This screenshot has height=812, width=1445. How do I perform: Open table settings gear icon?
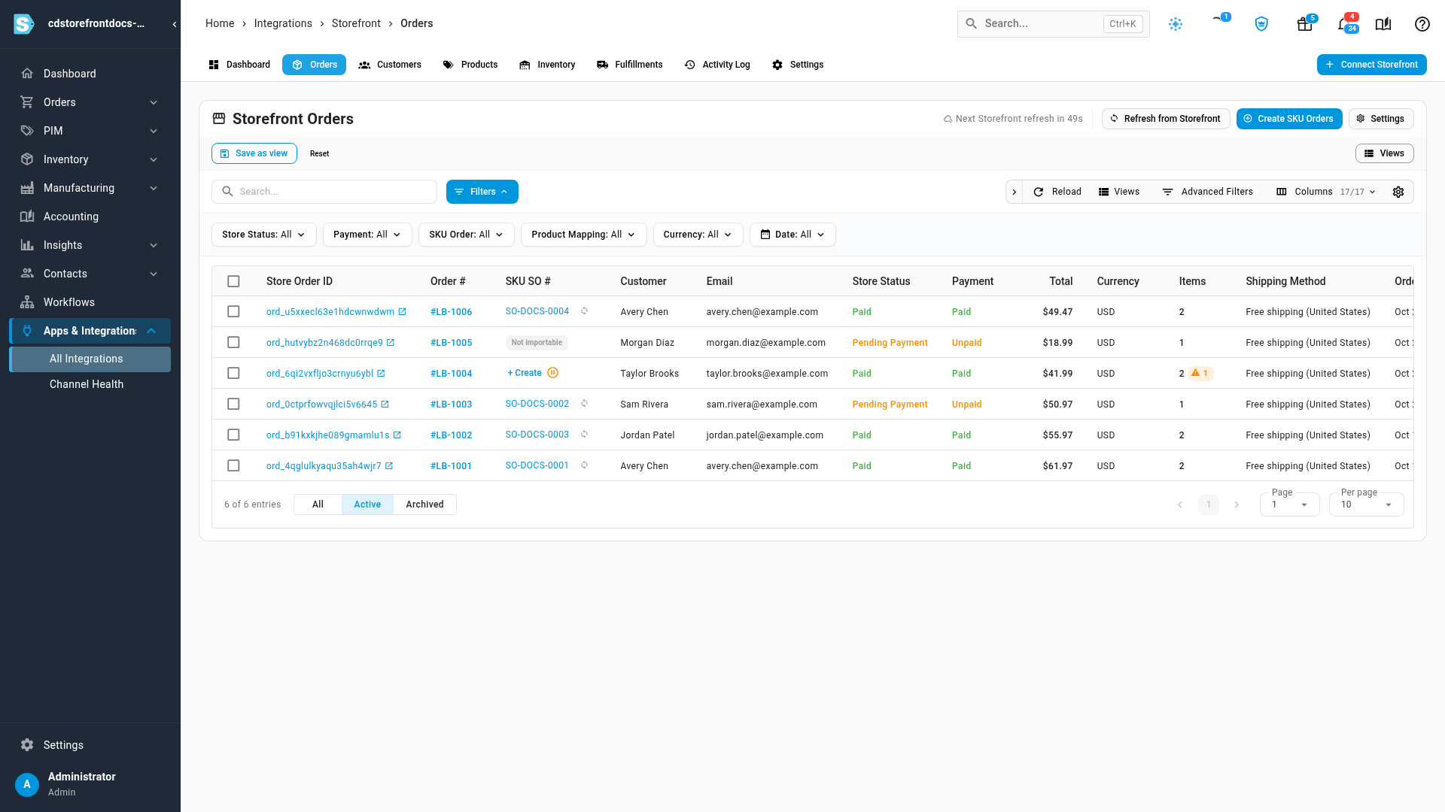[x=1398, y=192]
